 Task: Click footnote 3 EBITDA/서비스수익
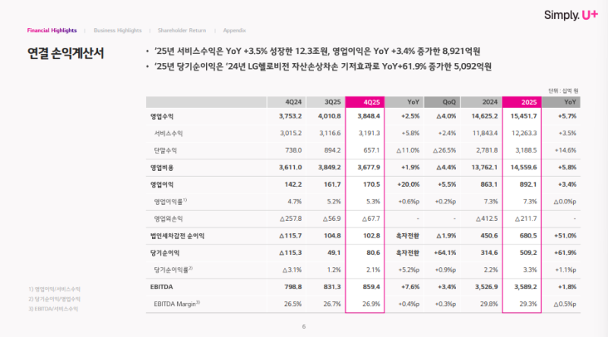coord(52,308)
